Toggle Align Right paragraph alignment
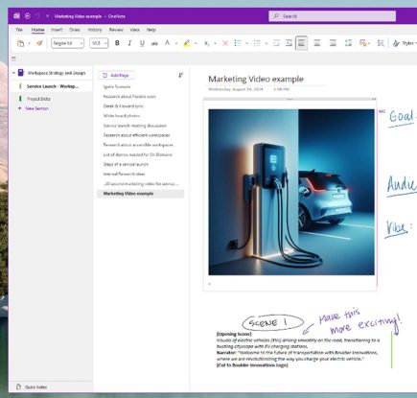This screenshot has width=417, height=398. point(333,43)
